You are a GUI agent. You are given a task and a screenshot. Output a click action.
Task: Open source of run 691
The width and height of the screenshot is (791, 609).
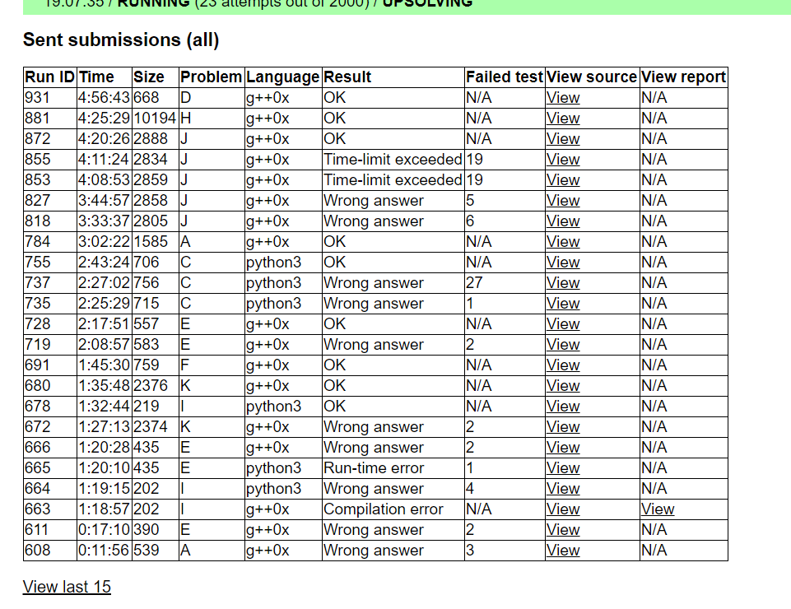(563, 365)
